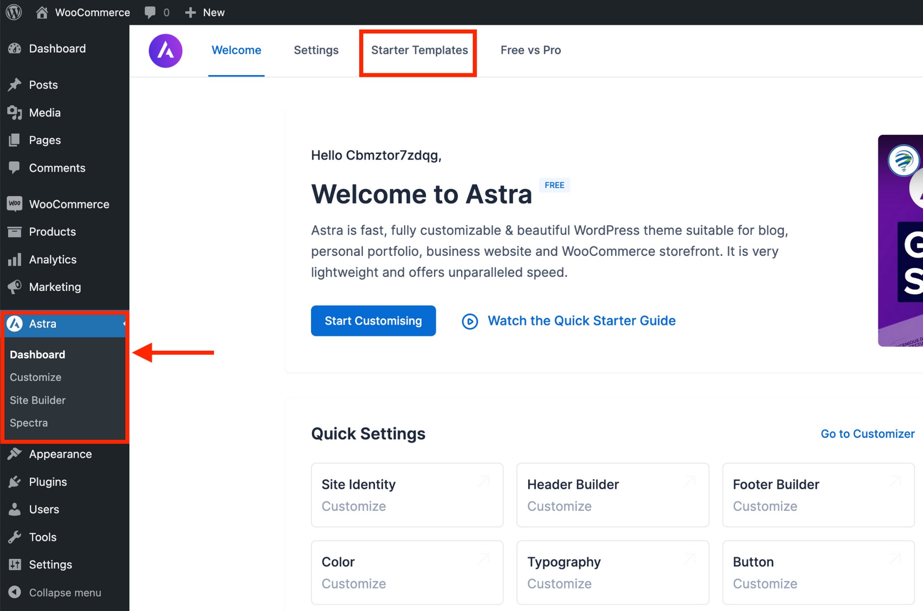Click the arrow icon on Color card
Screen dimensions: 923x611
[x=484, y=559]
